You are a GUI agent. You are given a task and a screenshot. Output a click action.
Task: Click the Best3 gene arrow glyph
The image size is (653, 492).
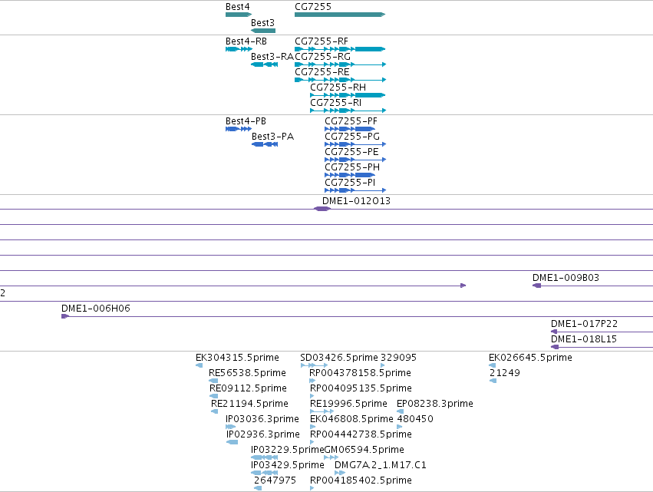(x=263, y=31)
